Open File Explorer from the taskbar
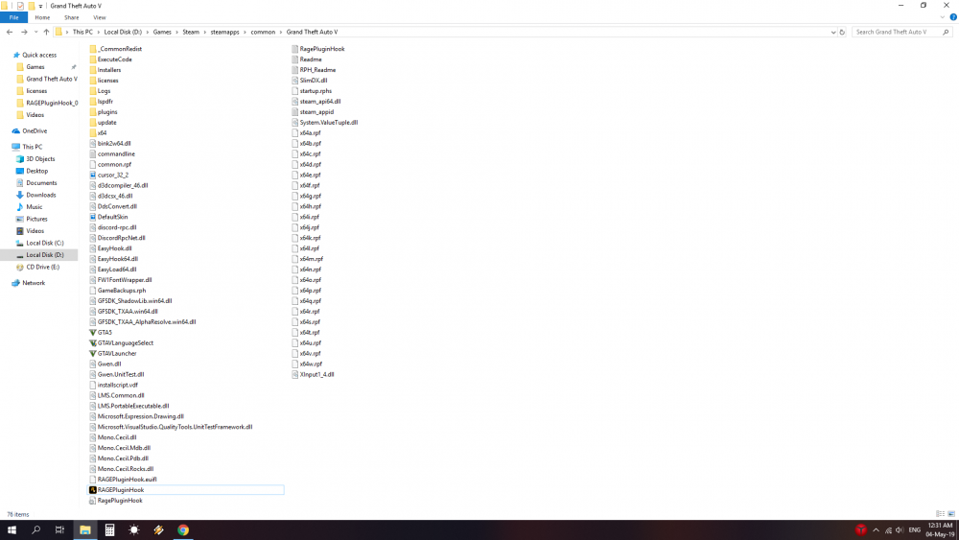Viewport: 959px width, 540px height. click(85, 530)
